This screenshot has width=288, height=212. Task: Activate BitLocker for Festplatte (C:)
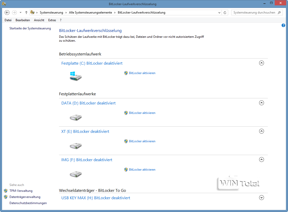pyautogui.click(x=142, y=73)
